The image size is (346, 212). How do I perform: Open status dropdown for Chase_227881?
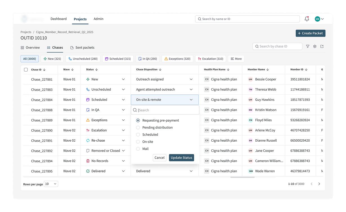pos(123,79)
